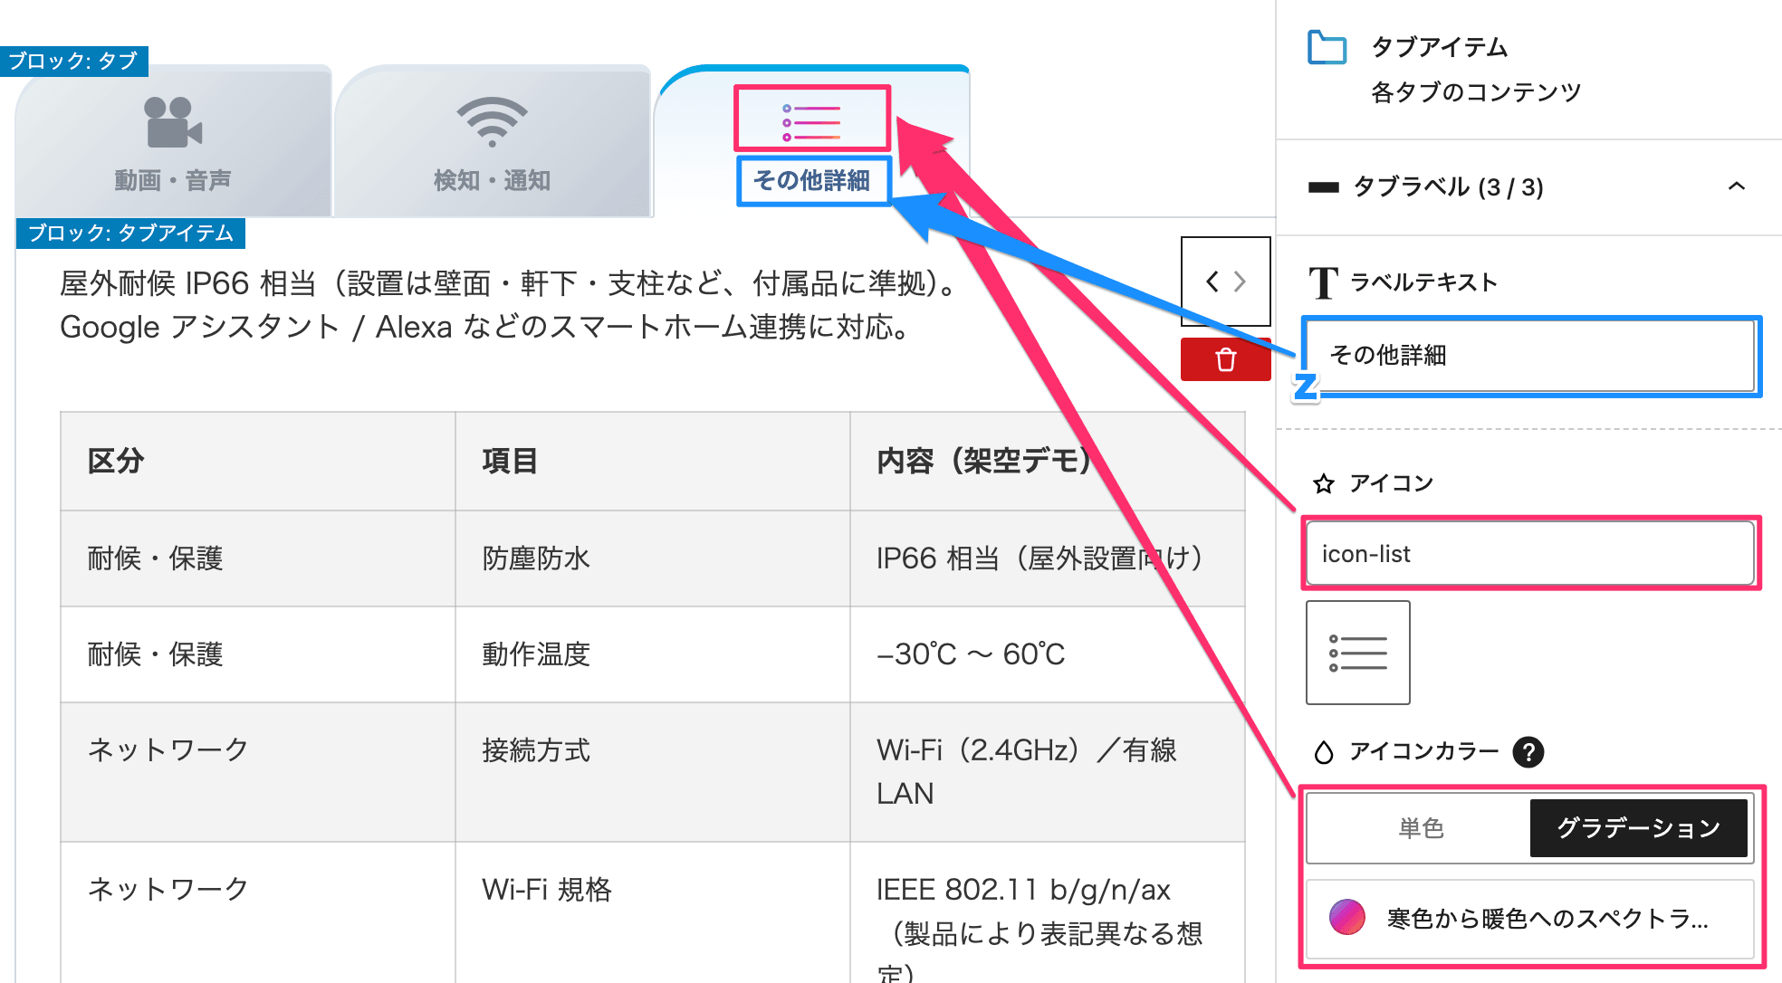
Task: Click the right chevron move arrow
Action: [x=1241, y=282]
